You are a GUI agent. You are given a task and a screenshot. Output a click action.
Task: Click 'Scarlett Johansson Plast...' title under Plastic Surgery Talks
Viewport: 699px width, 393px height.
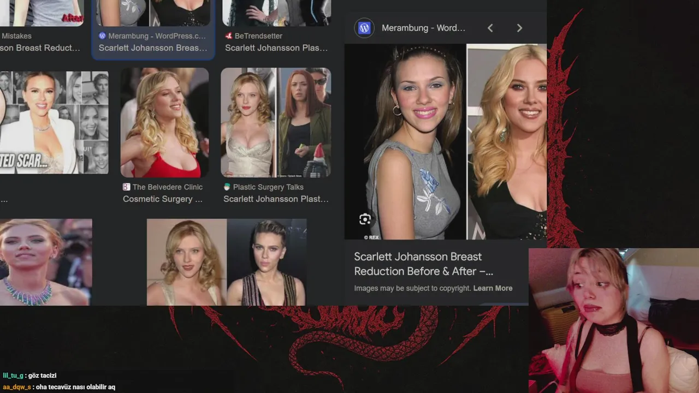[x=276, y=199]
